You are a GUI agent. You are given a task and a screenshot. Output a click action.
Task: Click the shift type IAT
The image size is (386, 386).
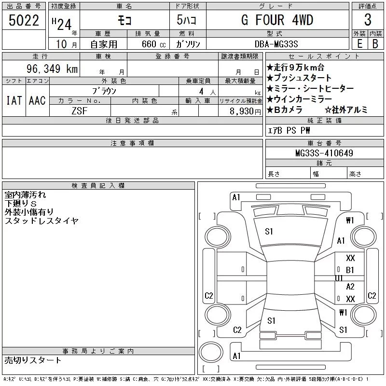tap(14, 100)
